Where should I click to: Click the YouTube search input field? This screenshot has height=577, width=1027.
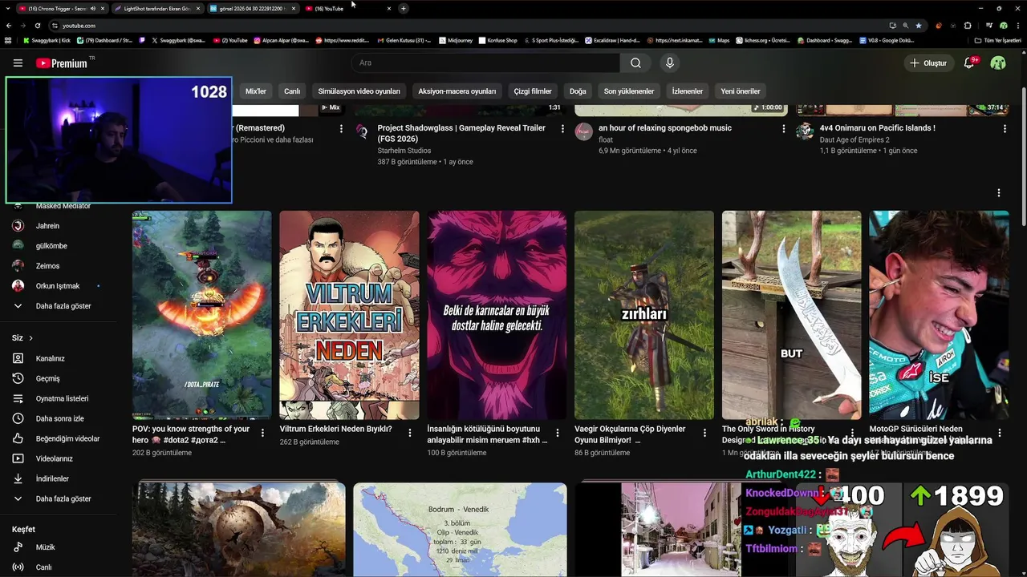point(485,63)
